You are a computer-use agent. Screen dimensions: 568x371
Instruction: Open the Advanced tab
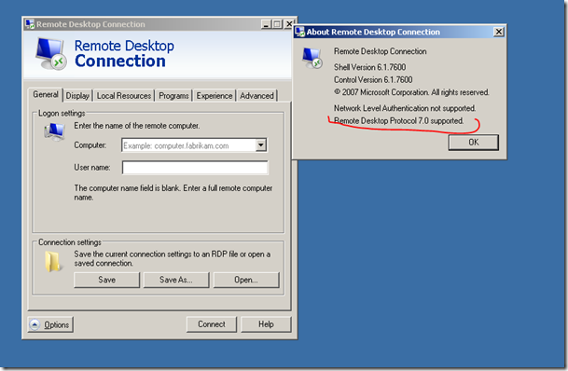tap(256, 96)
